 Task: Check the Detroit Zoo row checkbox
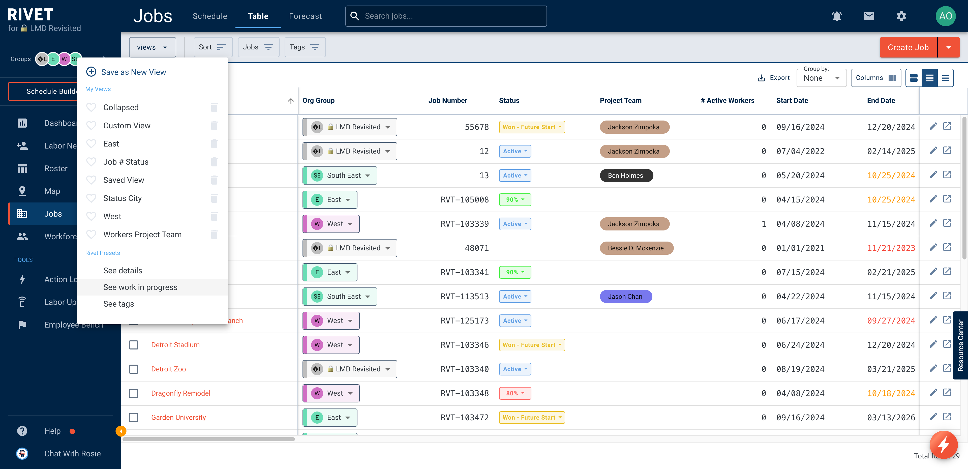[133, 369]
